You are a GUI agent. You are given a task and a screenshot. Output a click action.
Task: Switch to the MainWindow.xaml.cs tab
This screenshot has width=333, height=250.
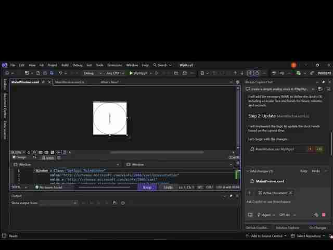[x=70, y=82]
